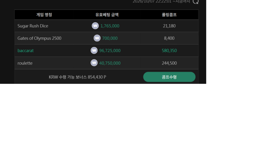Claim comp with the green 콤프수령 button
This screenshot has height=148, width=264.
click(169, 77)
